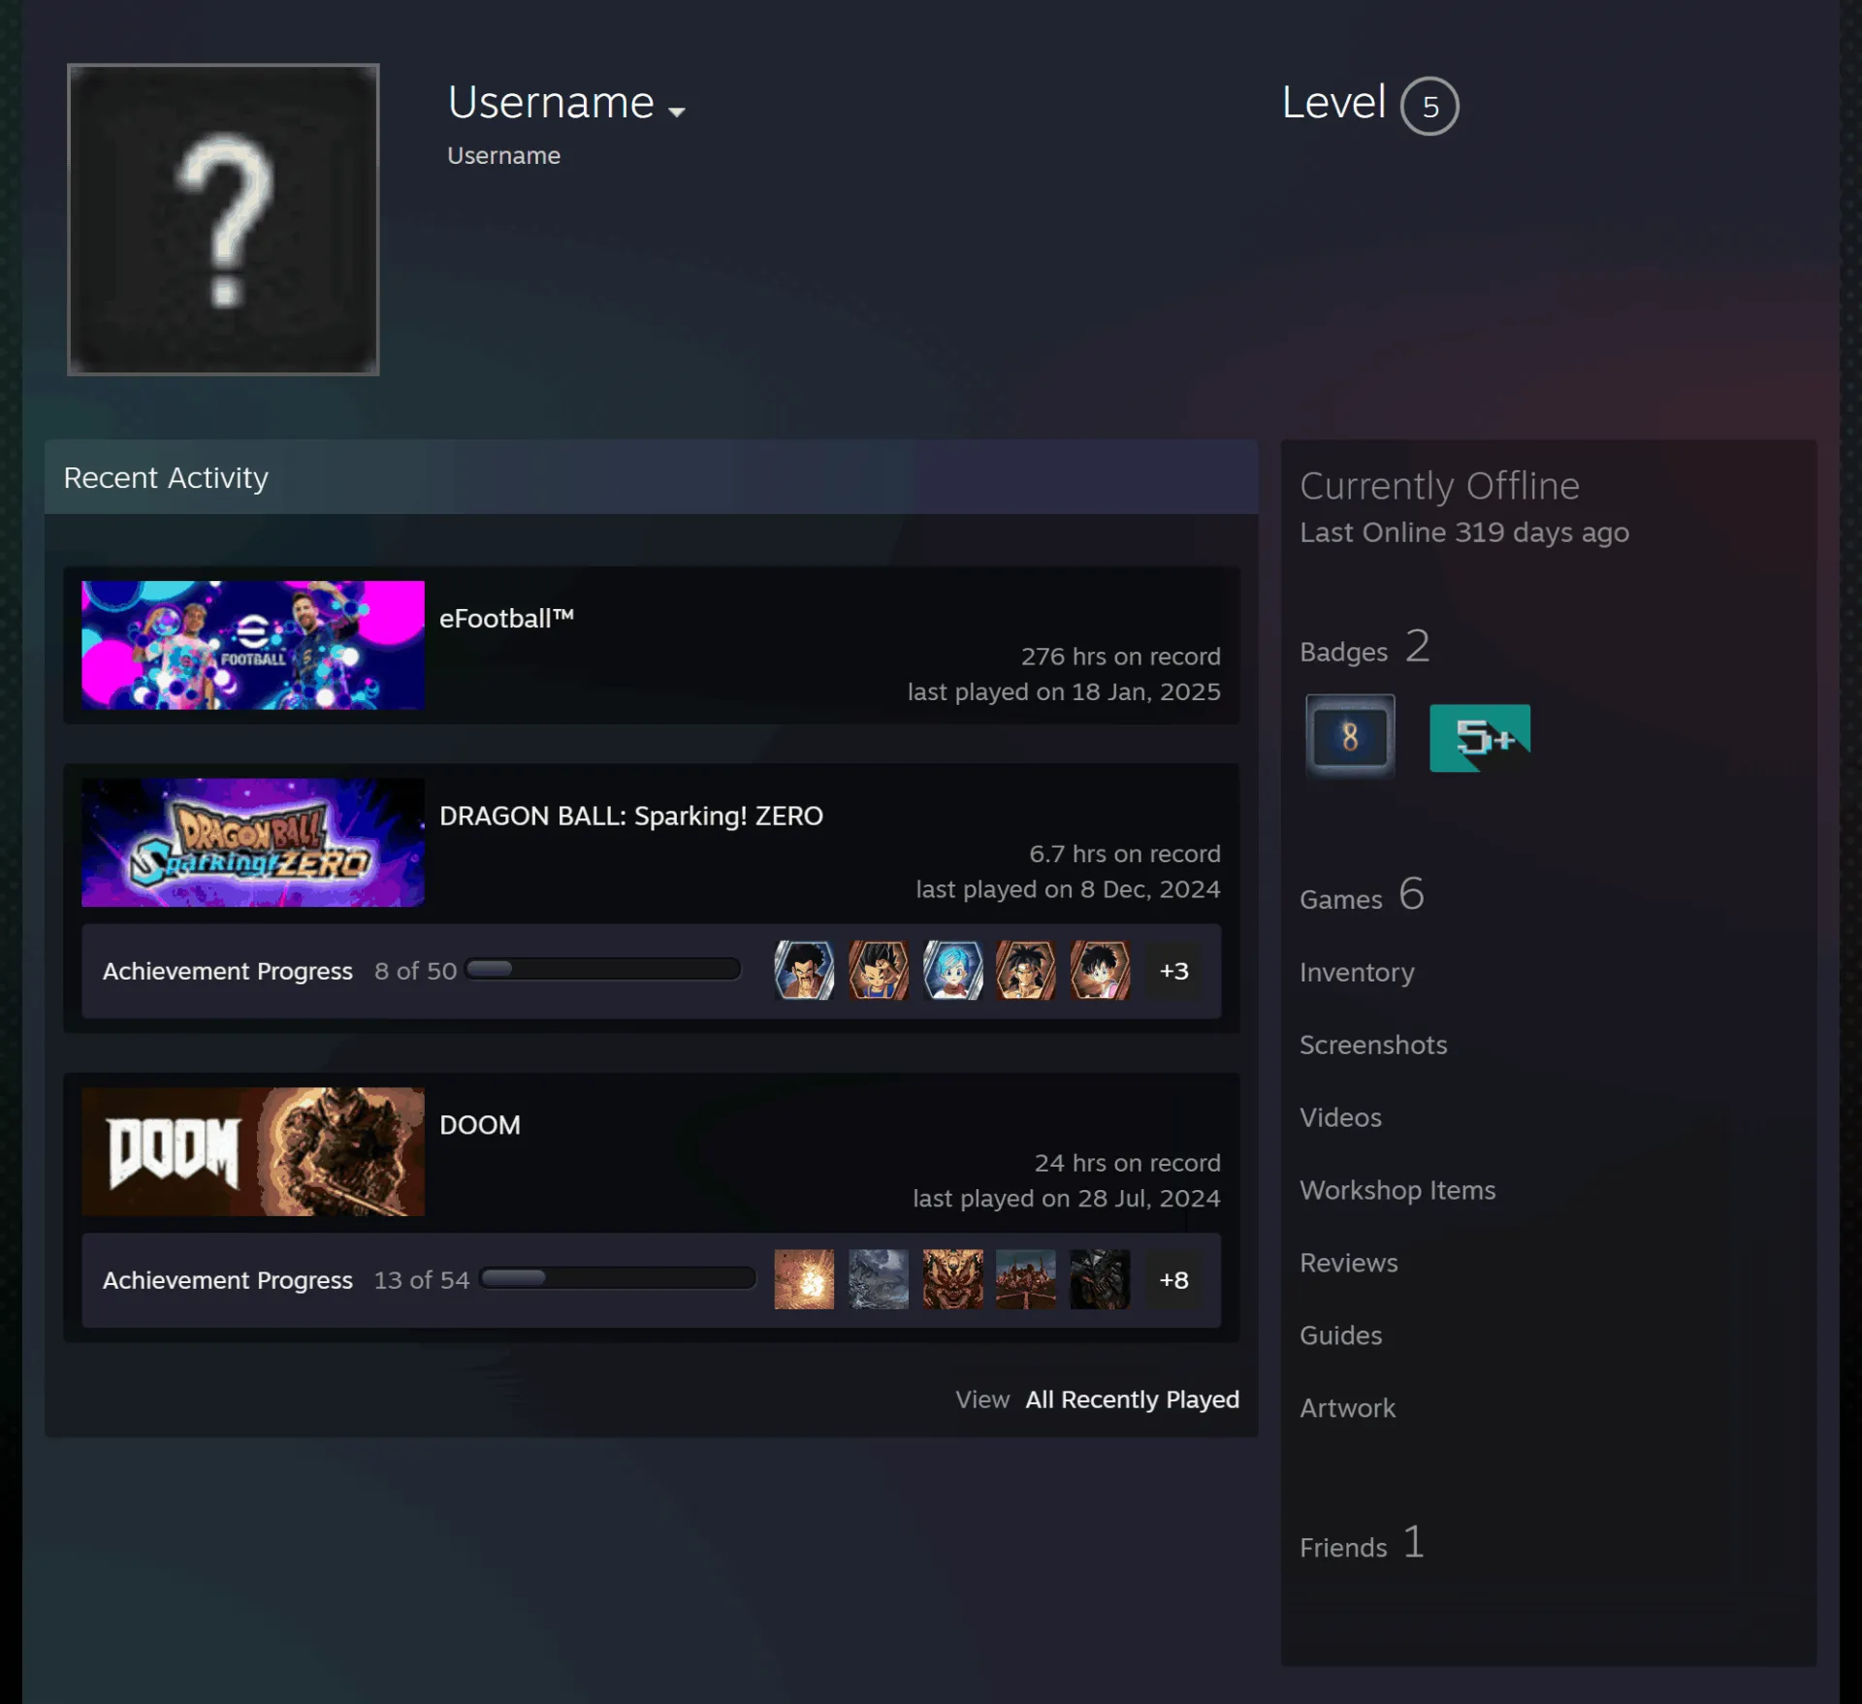View second DOOM achievement grey icon
Screen dimensions: 1862x1704
pyautogui.click(x=879, y=1280)
